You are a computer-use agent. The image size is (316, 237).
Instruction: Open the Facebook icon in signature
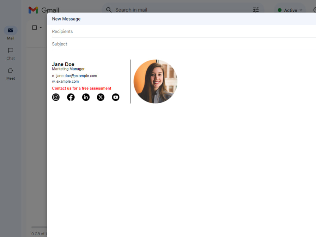[x=71, y=97]
